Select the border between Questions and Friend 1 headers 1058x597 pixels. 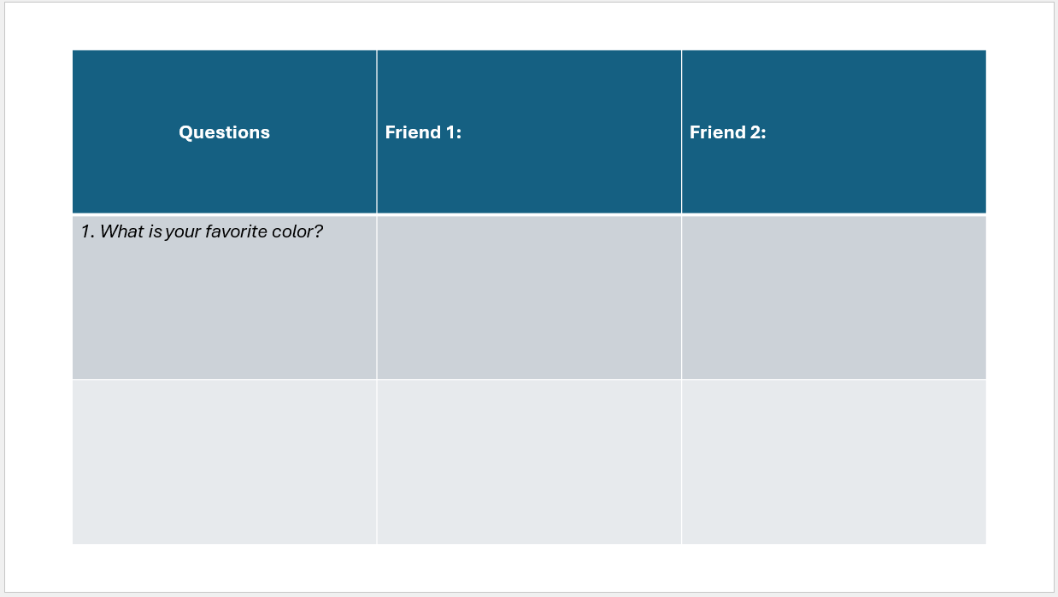377,132
